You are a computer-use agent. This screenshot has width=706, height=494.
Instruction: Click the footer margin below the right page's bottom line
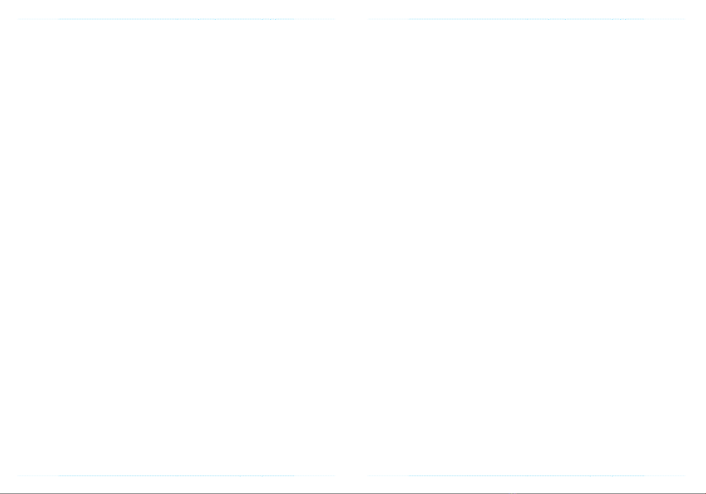[527, 484]
